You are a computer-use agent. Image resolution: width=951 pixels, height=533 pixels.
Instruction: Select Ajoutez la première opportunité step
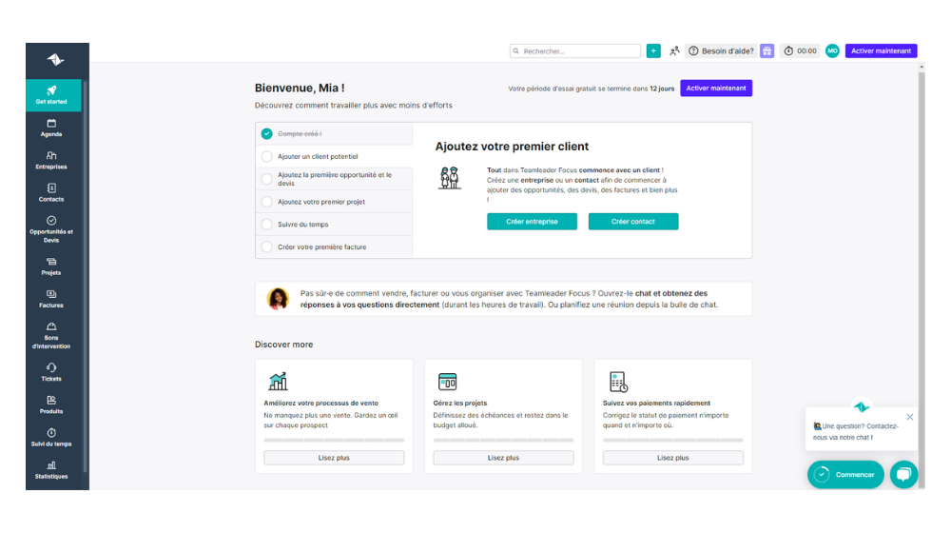pos(334,179)
